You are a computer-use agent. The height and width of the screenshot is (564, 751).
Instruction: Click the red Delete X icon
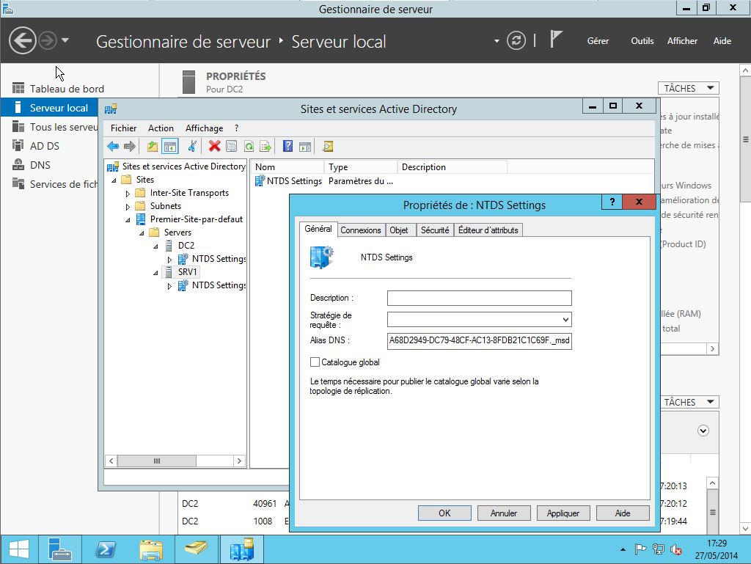[215, 146]
